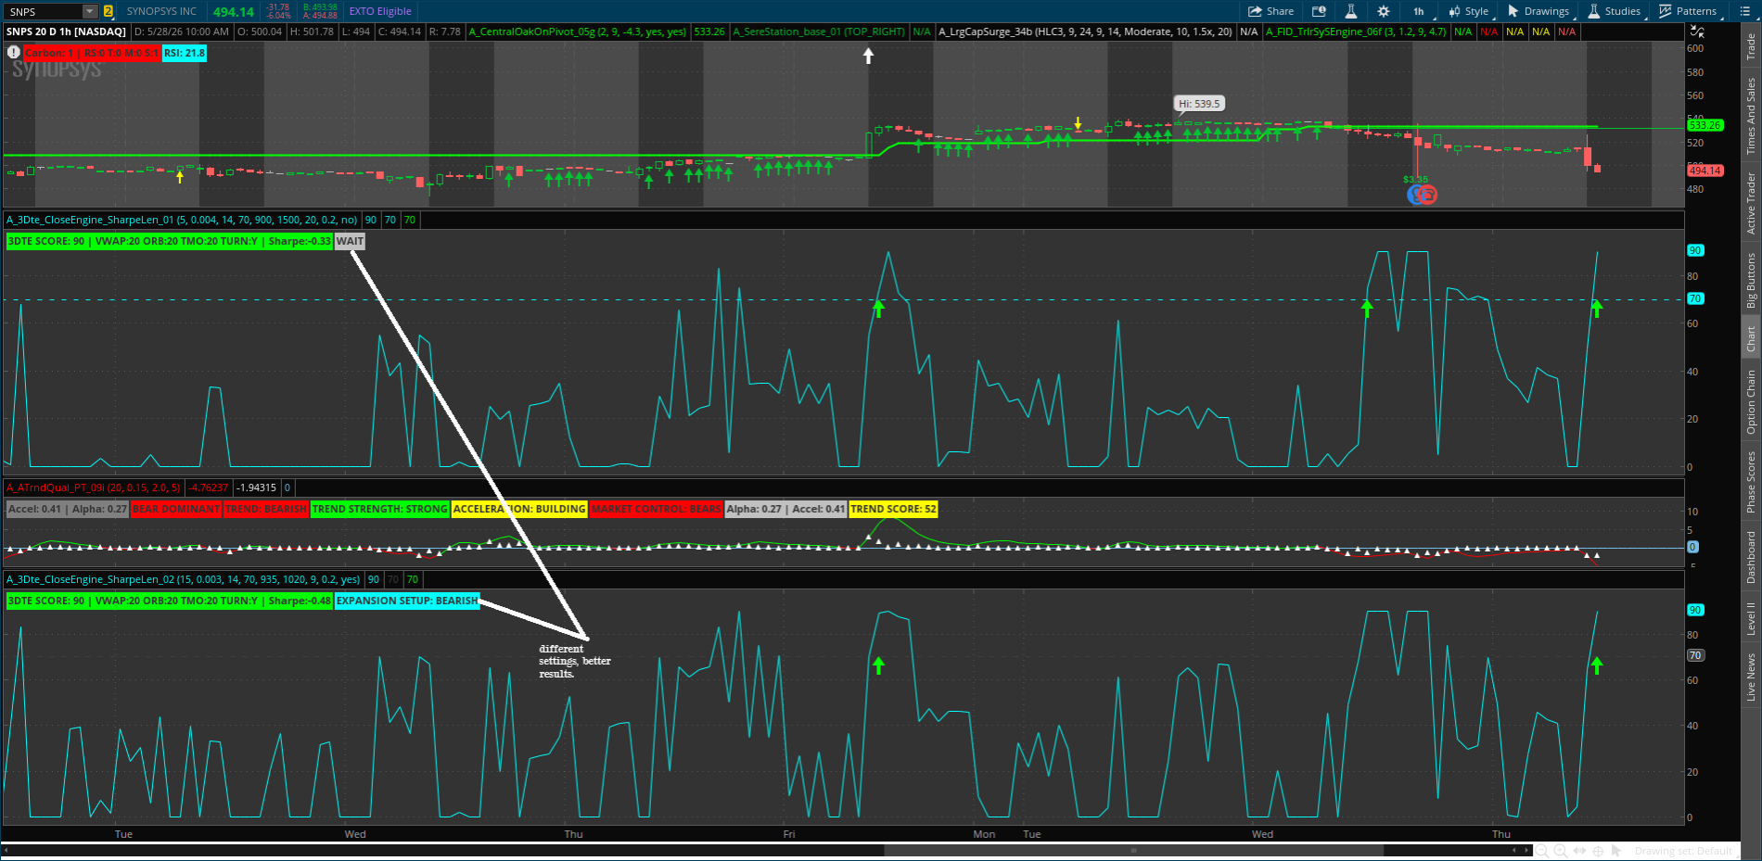Click the scroll right arrow on time scrollbar
Viewport: 1762px width, 861px height.
(1527, 850)
